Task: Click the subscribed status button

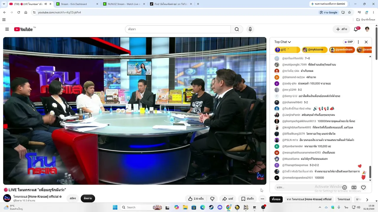Action: point(88,198)
